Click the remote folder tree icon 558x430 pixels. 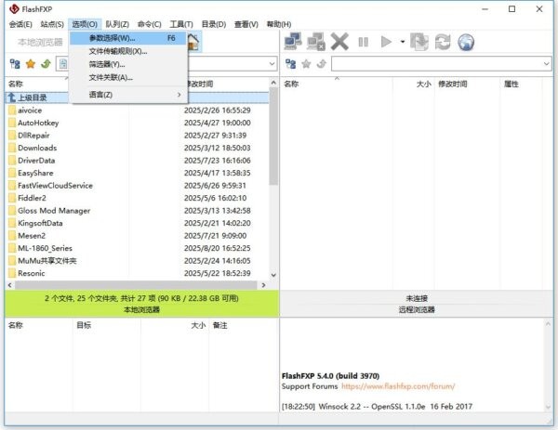[291, 64]
